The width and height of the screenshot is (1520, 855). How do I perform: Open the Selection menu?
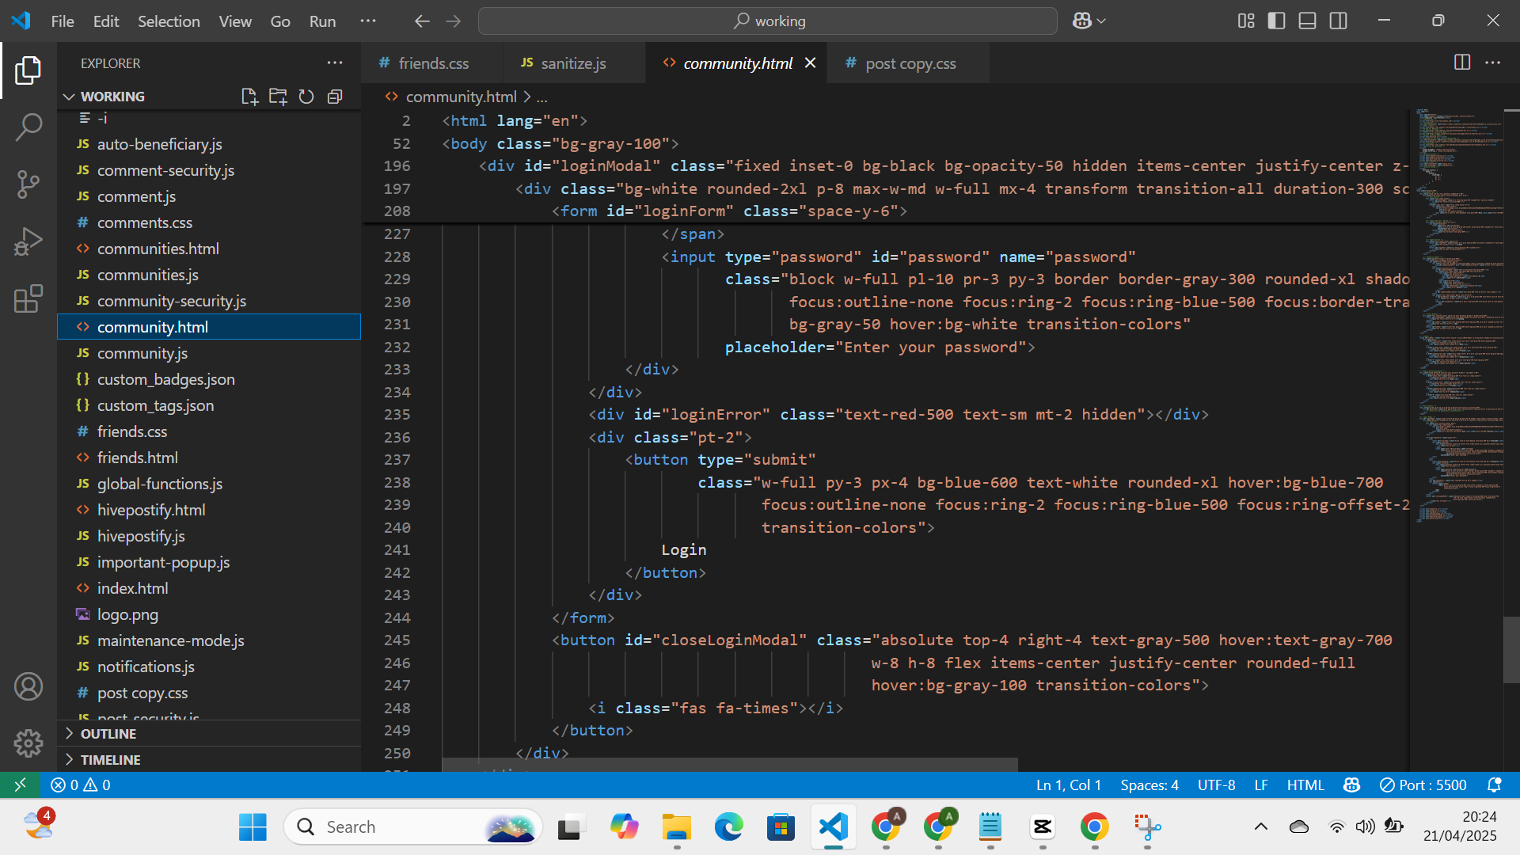click(x=169, y=21)
